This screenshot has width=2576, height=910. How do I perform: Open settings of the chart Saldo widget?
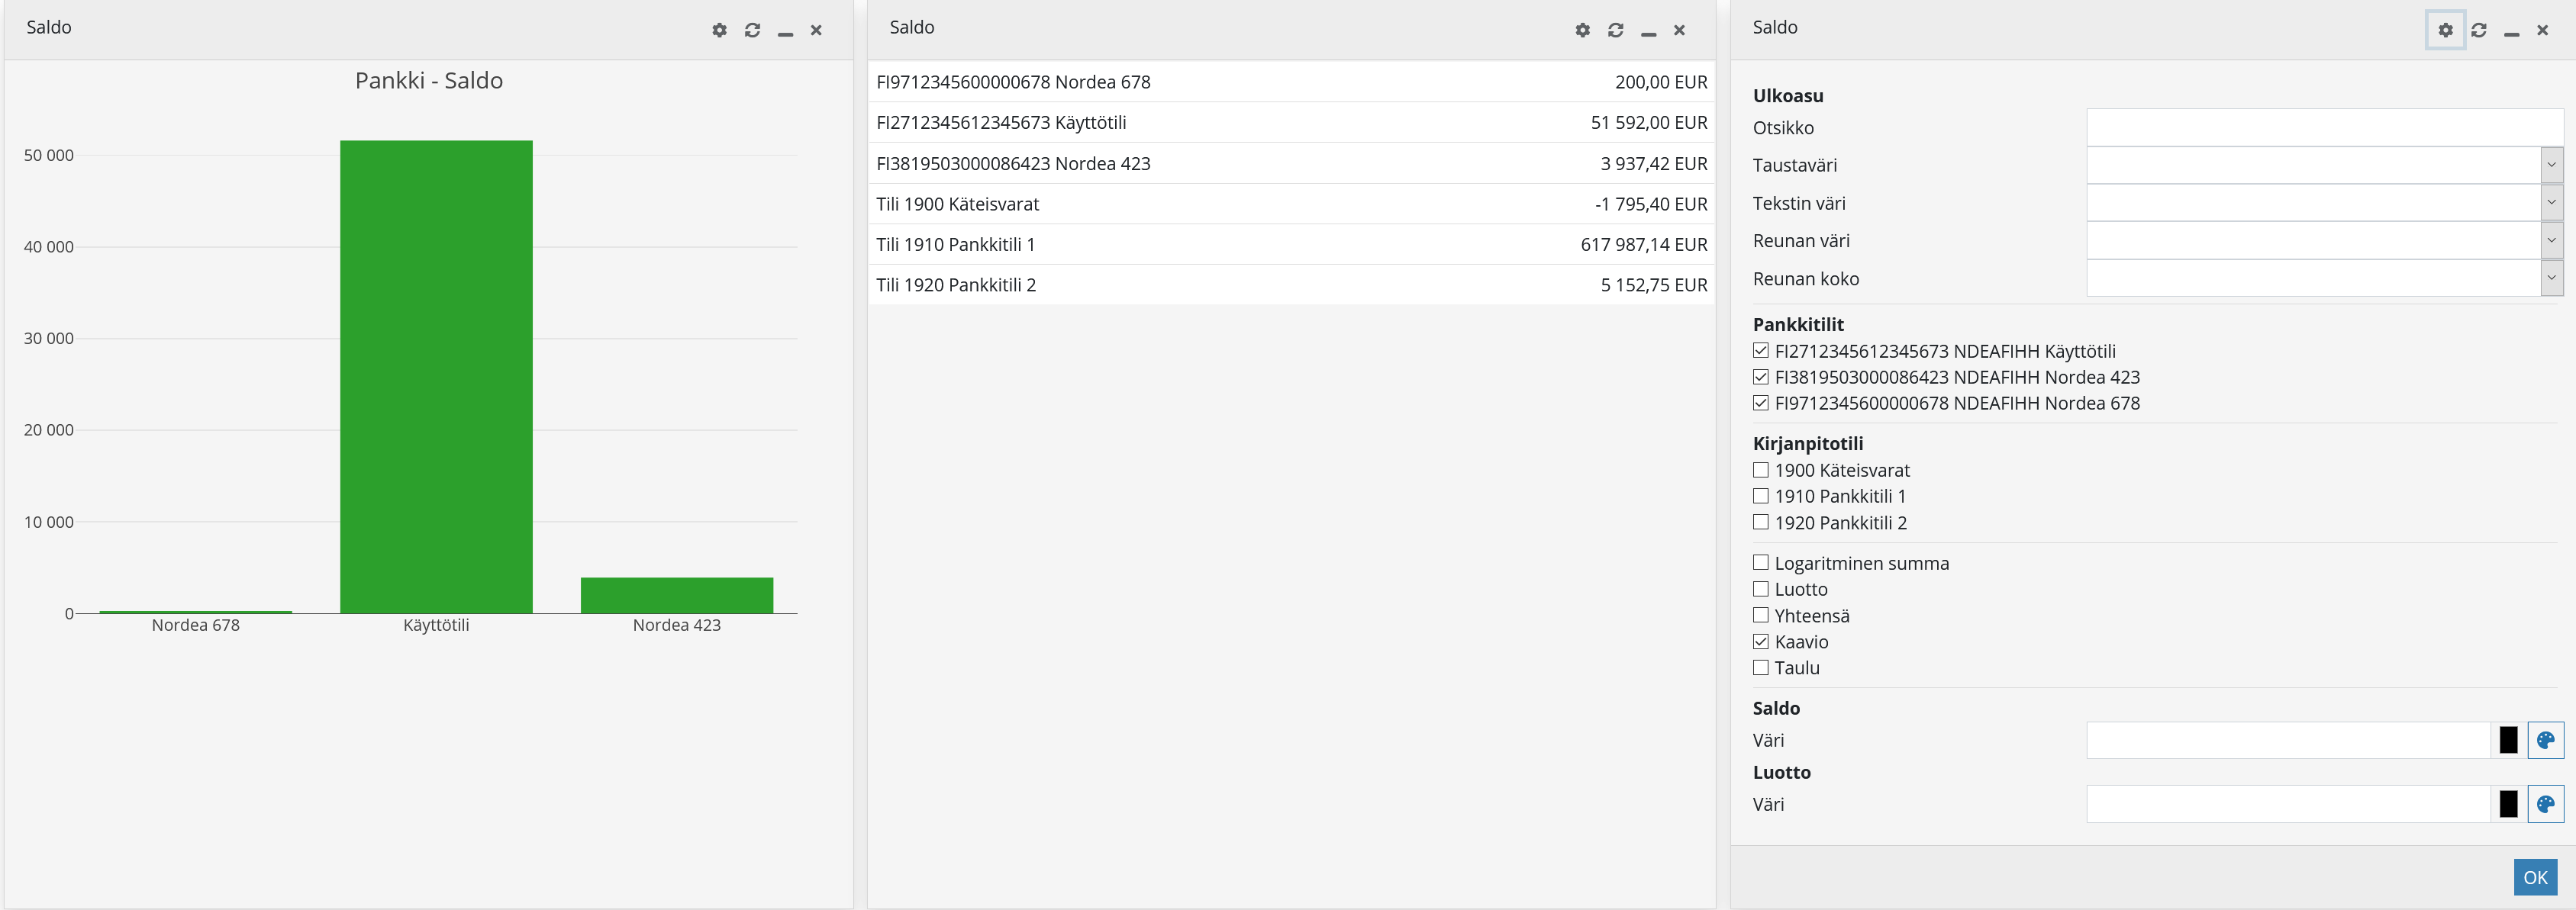[719, 30]
